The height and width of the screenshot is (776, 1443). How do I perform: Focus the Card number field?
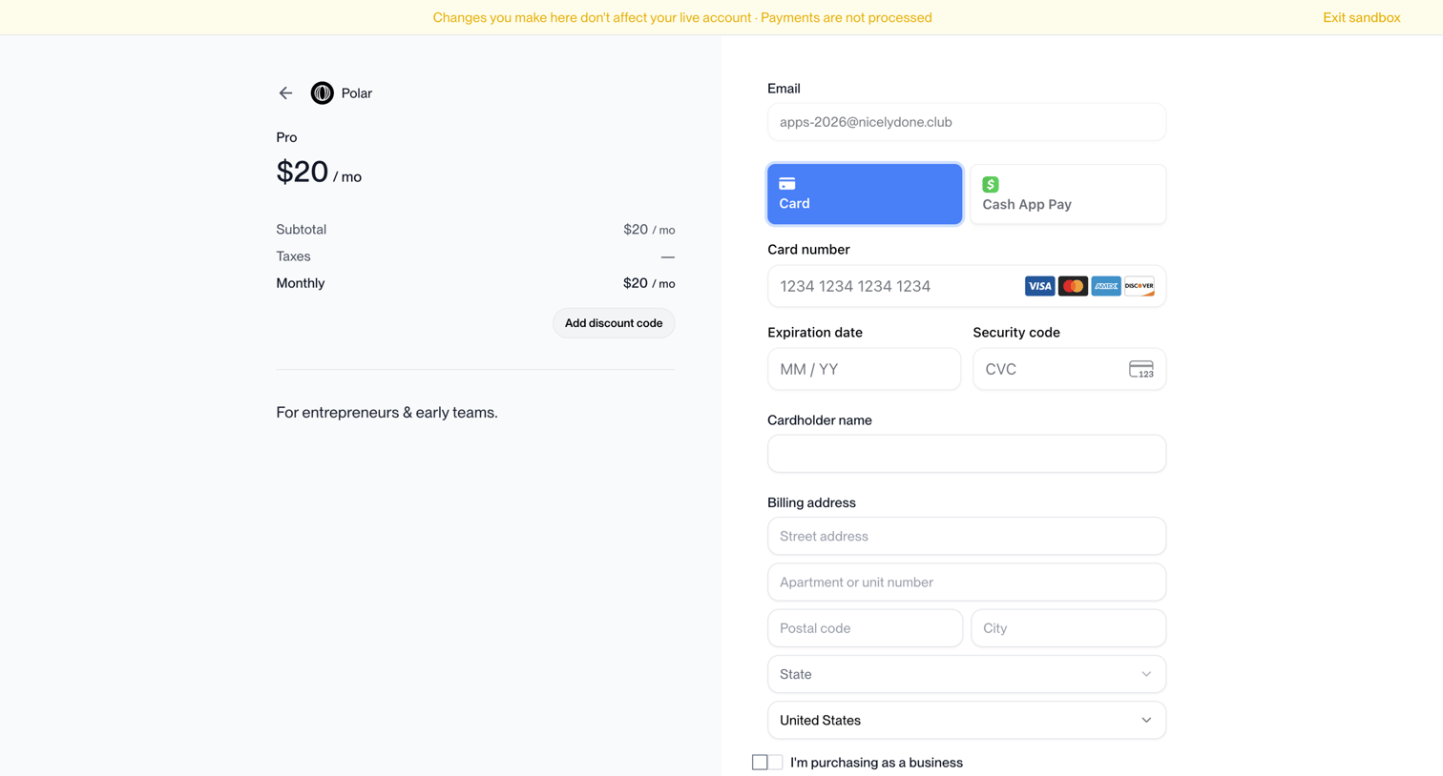coord(967,286)
